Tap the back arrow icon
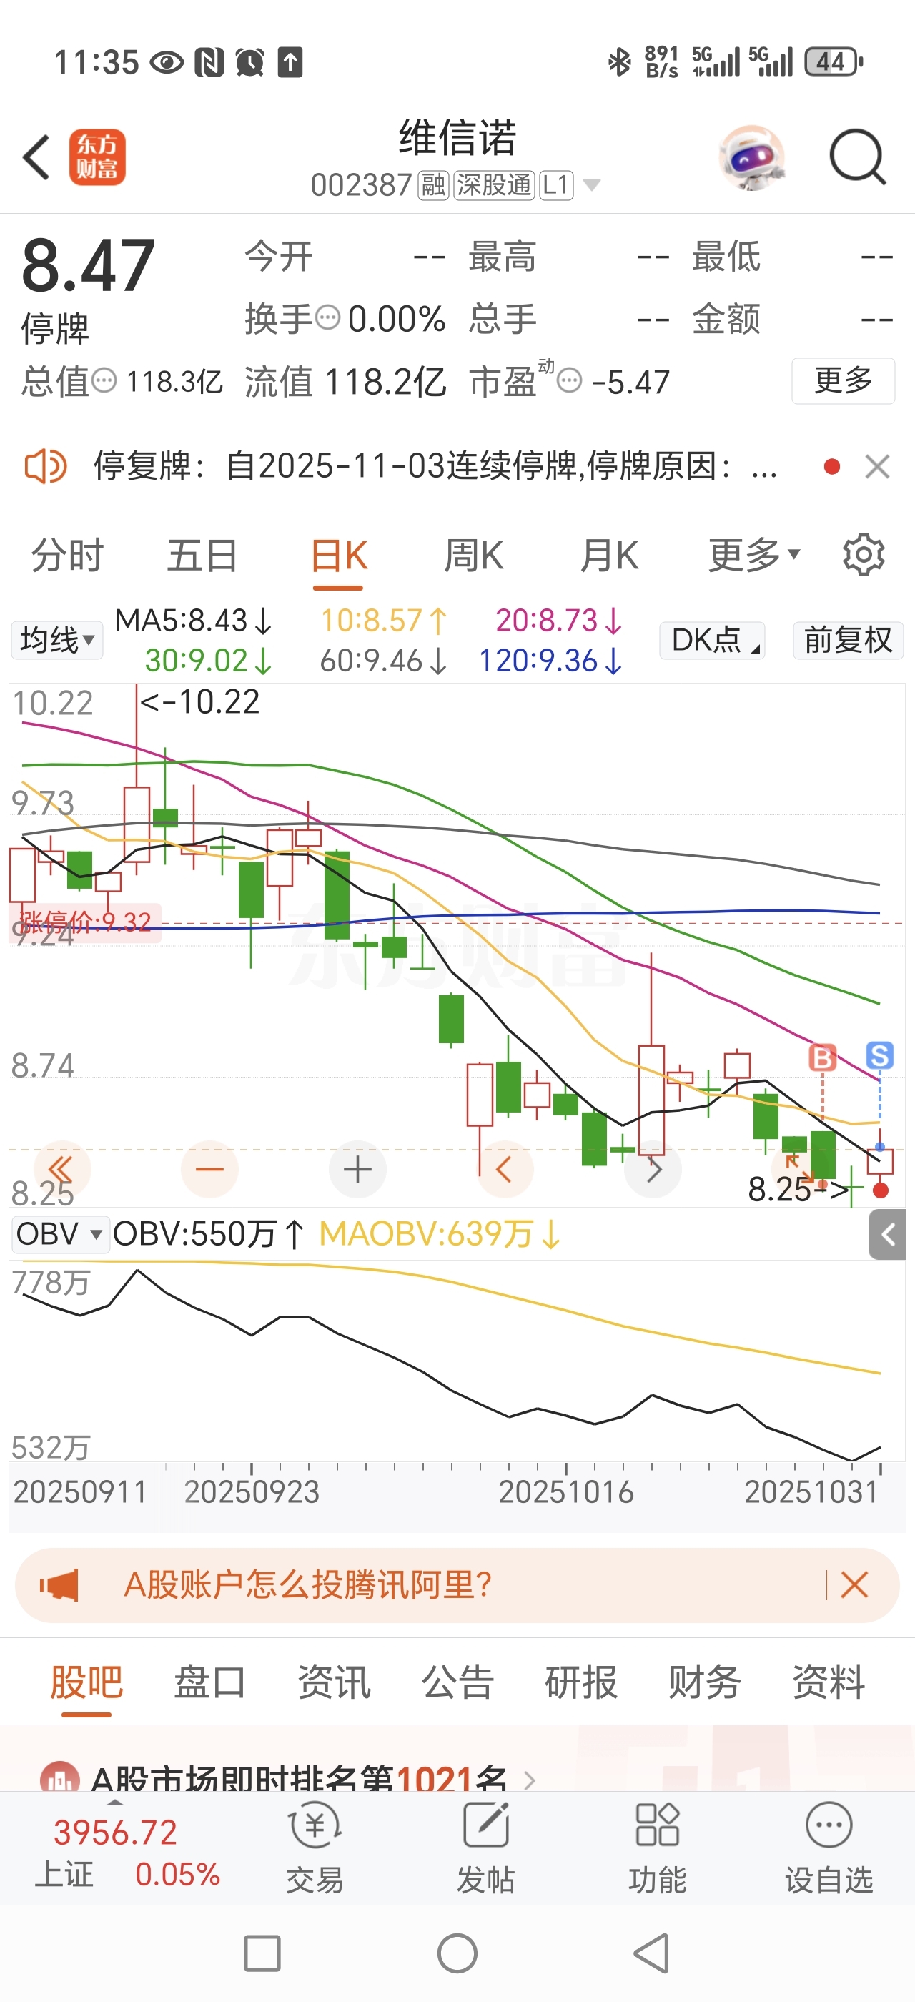This screenshot has height=2002, width=915. pos(36,157)
